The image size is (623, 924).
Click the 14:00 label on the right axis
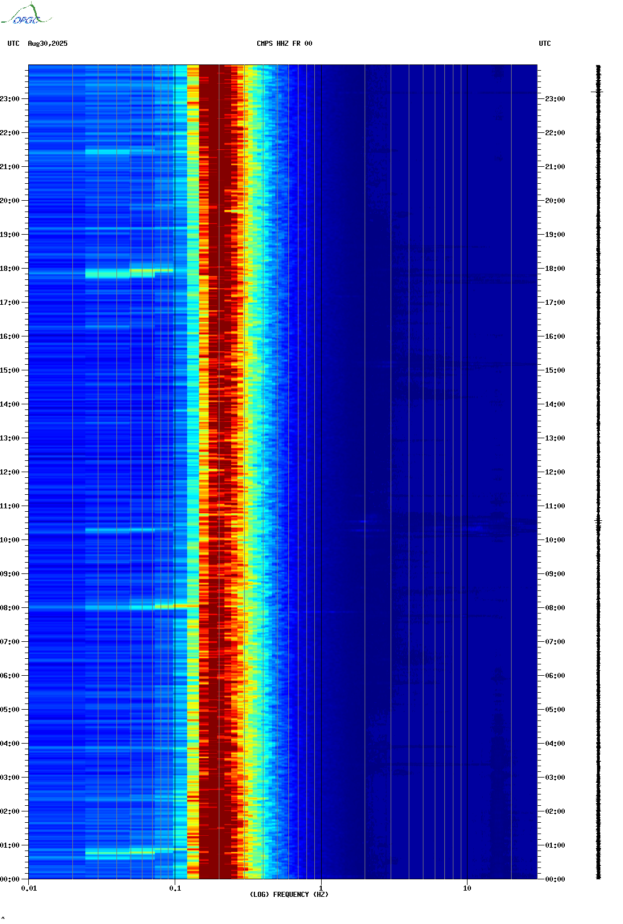[555, 404]
